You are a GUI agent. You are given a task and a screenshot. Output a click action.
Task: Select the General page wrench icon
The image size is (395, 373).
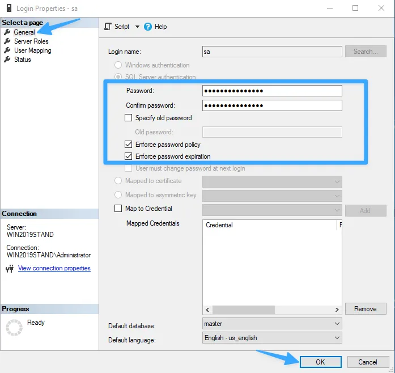(x=7, y=32)
